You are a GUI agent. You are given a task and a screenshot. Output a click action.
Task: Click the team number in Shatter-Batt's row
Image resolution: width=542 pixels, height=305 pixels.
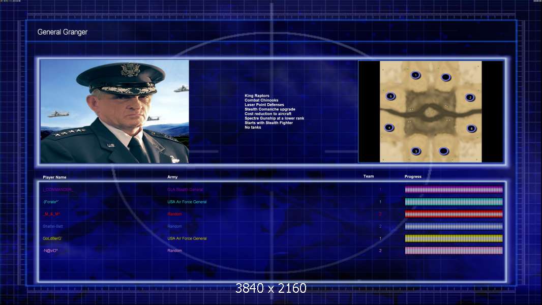[x=380, y=226]
